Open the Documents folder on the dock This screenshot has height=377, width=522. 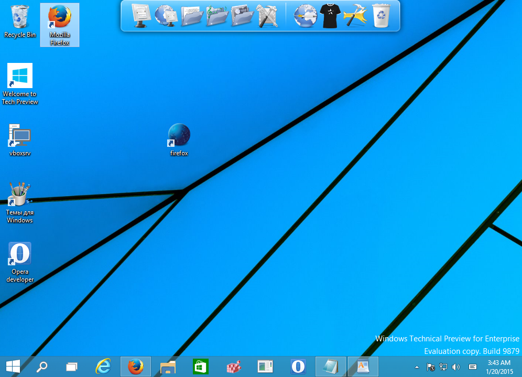click(192, 16)
